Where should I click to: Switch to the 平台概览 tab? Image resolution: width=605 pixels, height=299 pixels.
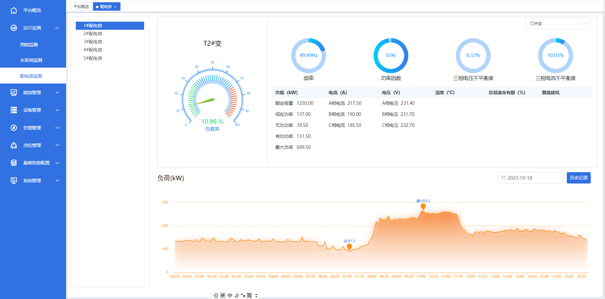[x=81, y=6]
